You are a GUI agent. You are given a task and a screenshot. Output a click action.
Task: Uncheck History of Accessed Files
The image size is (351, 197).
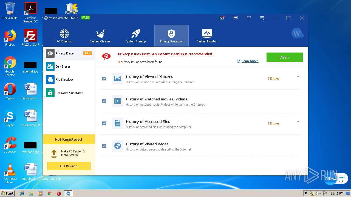pos(104,123)
